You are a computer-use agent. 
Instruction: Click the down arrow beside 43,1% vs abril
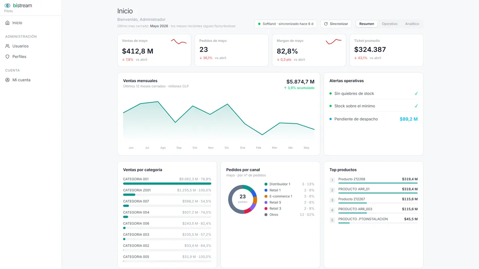click(356, 58)
